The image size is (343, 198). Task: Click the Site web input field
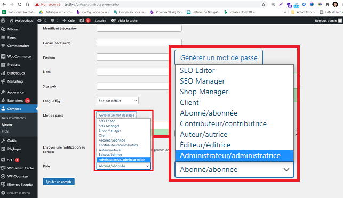point(133,86)
